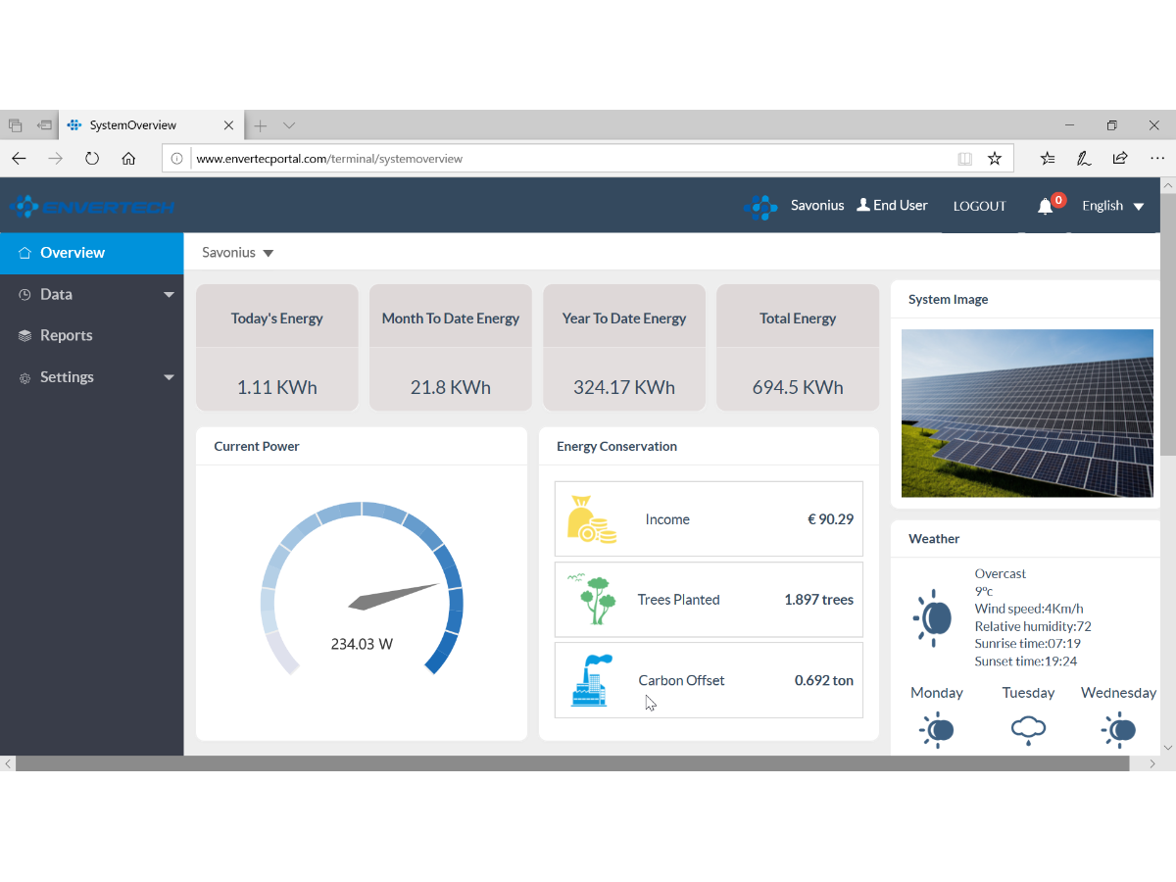Click the Total Energy card
This screenshot has width=1176, height=882.
click(x=798, y=348)
